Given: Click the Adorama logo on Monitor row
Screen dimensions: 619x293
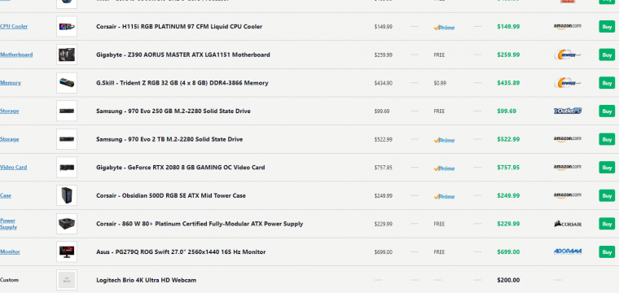Looking at the screenshot, I should pos(568,251).
